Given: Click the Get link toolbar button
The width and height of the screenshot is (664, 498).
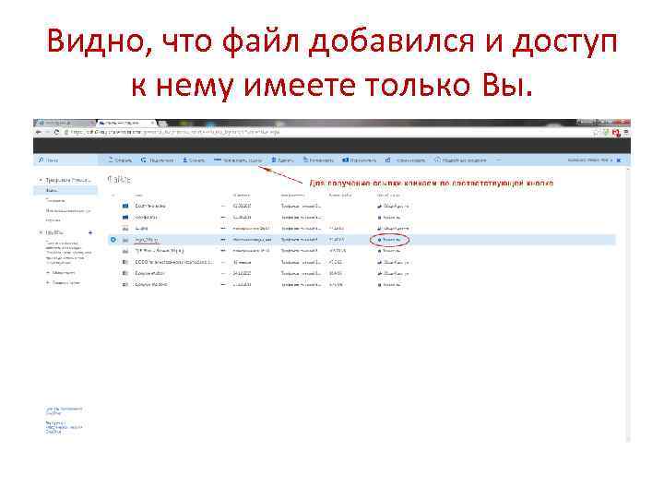Looking at the screenshot, I should click(x=238, y=160).
